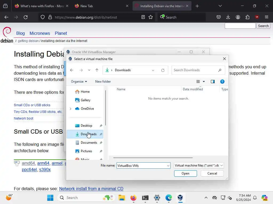
Task: Refresh the Downloads folder listing
Action: 163,70
